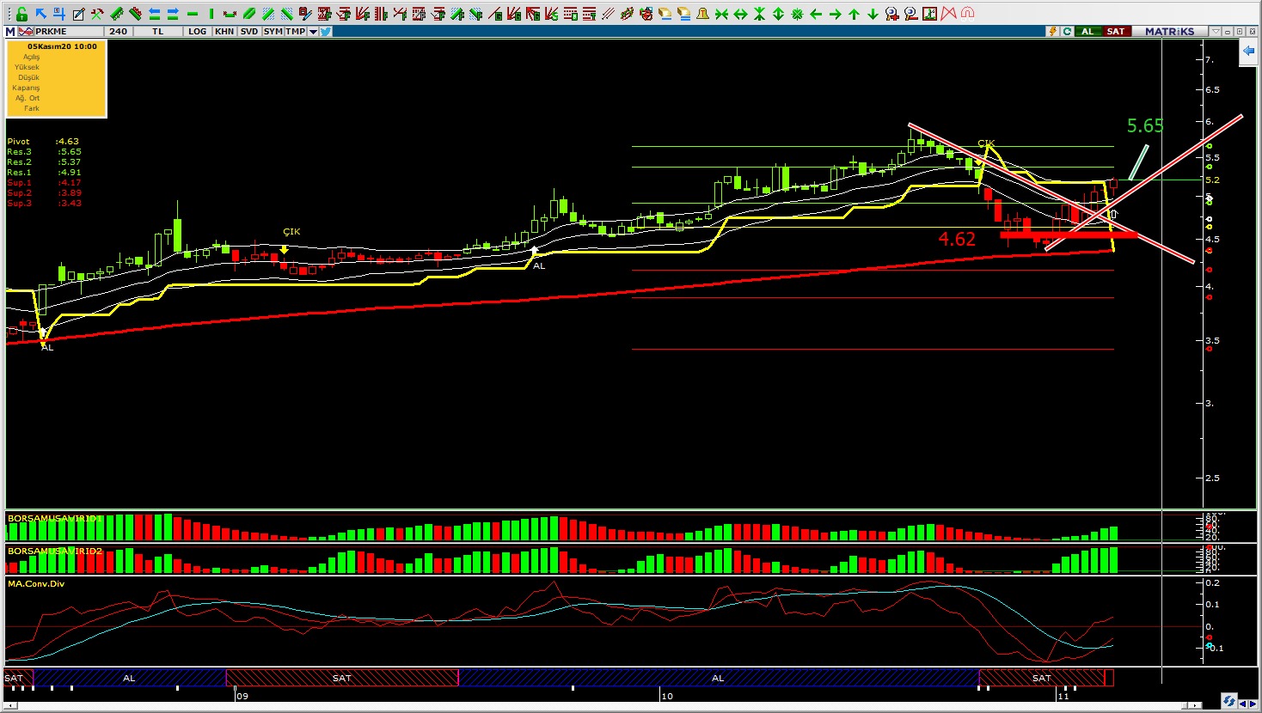The image size is (1262, 713).
Task: Toggle LOG scale on the chart
Action: pyautogui.click(x=198, y=32)
